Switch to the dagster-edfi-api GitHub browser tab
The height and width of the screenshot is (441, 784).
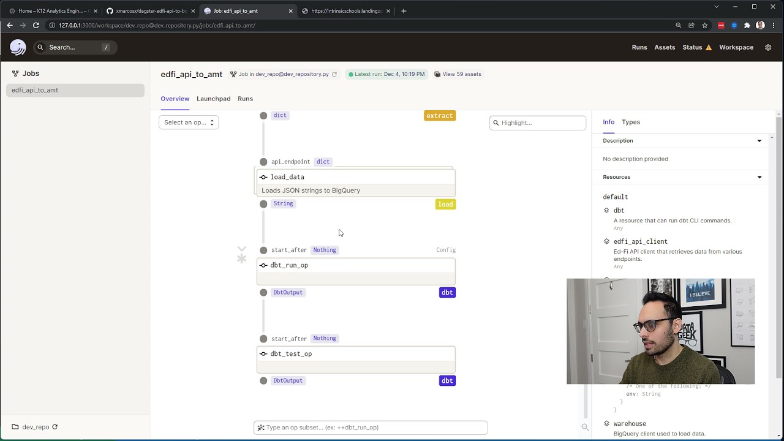pyautogui.click(x=150, y=10)
